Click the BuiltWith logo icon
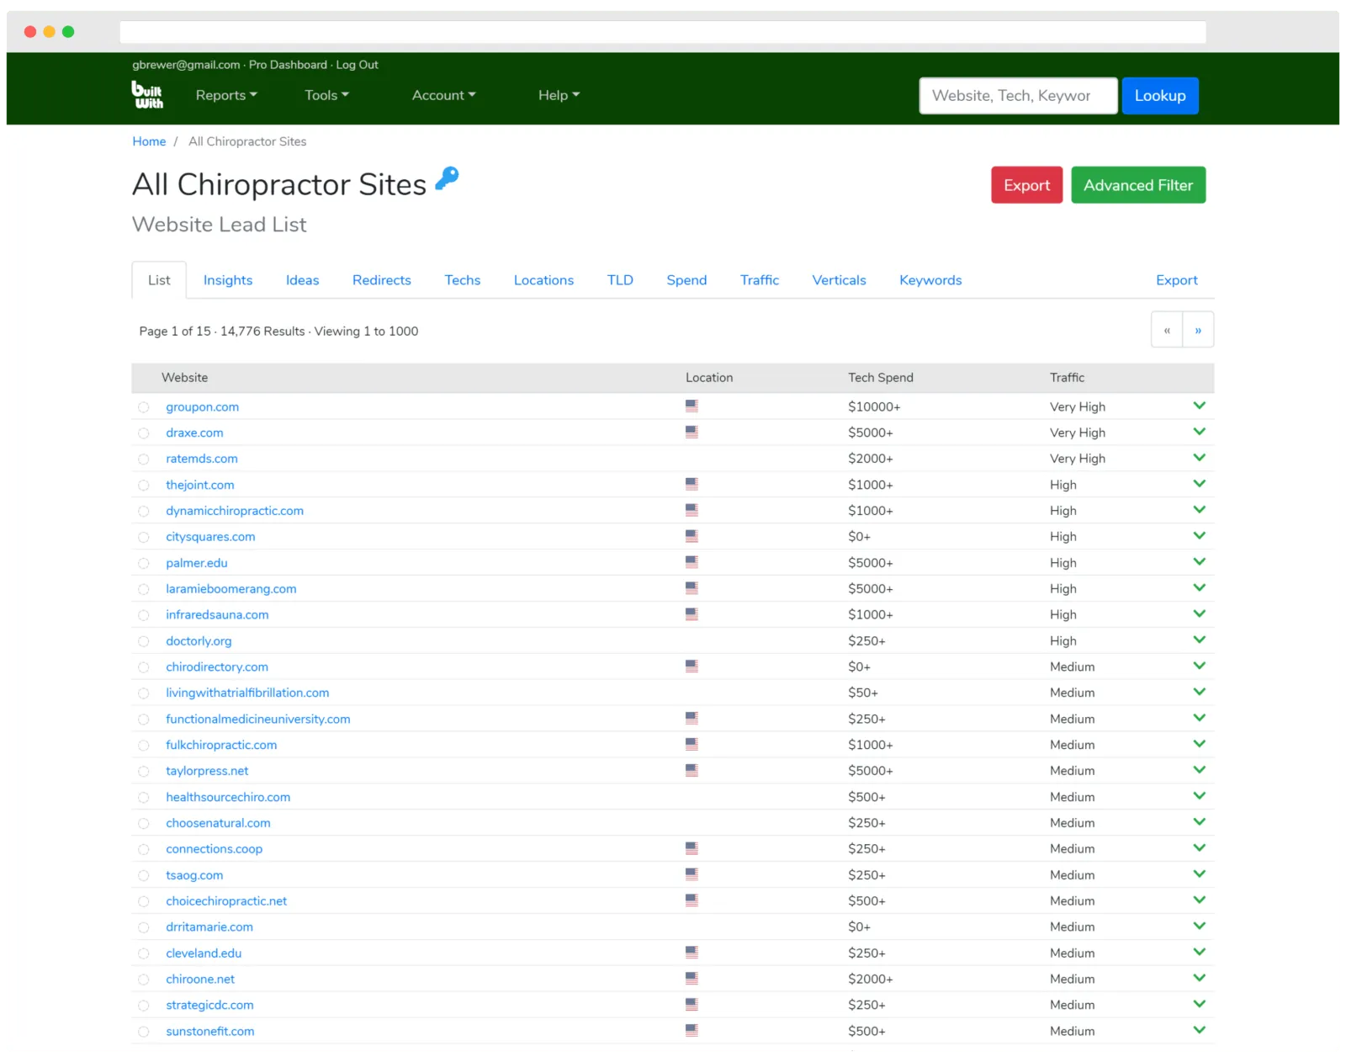Viewport: 1346px width, 1062px height. click(x=147, y=95)
